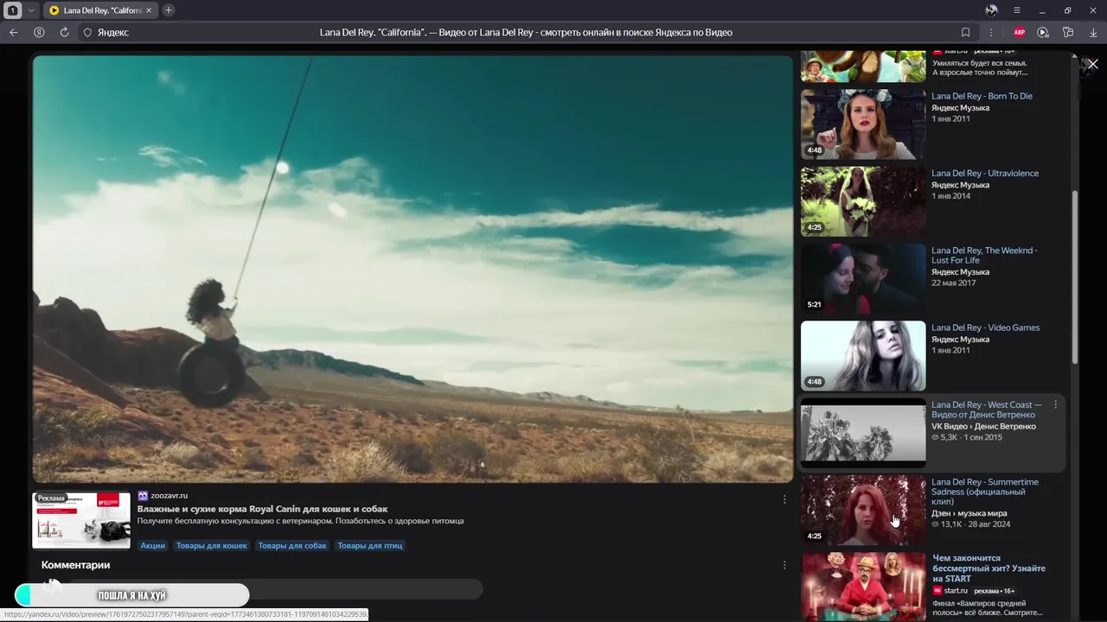Open West Coast video thumbnail
This screenshot has width=1107, height=622.
[x=863, y=433]
